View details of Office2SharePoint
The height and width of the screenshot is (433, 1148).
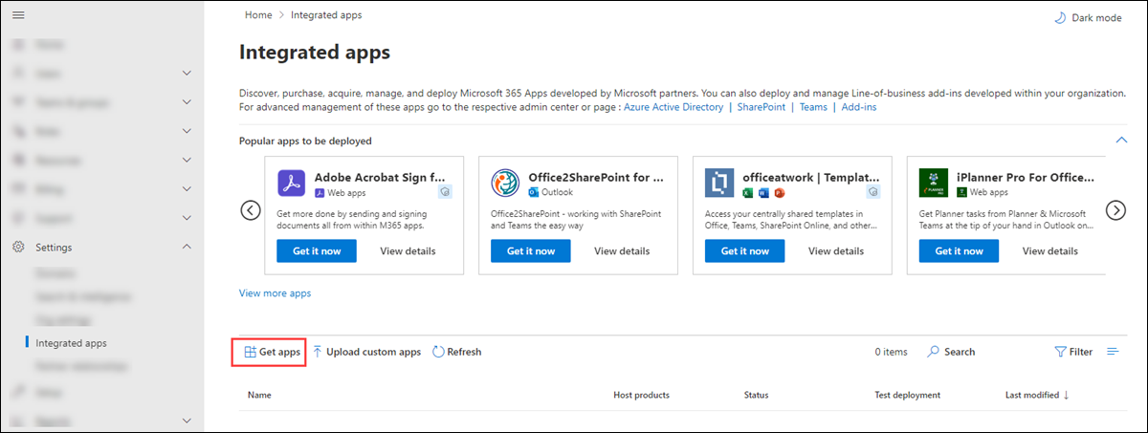tap(622, 250)
